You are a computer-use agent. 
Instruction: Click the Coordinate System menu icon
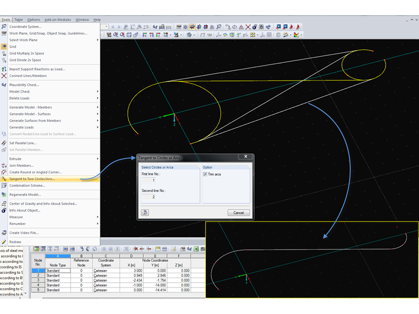[4, 26]
